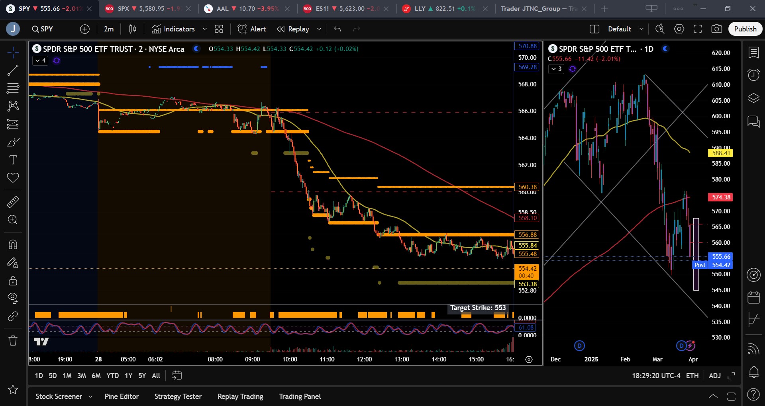This screenshot has width=765, height=406.
Task: Open the ideas stream target icon
Action: coord(753,275)
